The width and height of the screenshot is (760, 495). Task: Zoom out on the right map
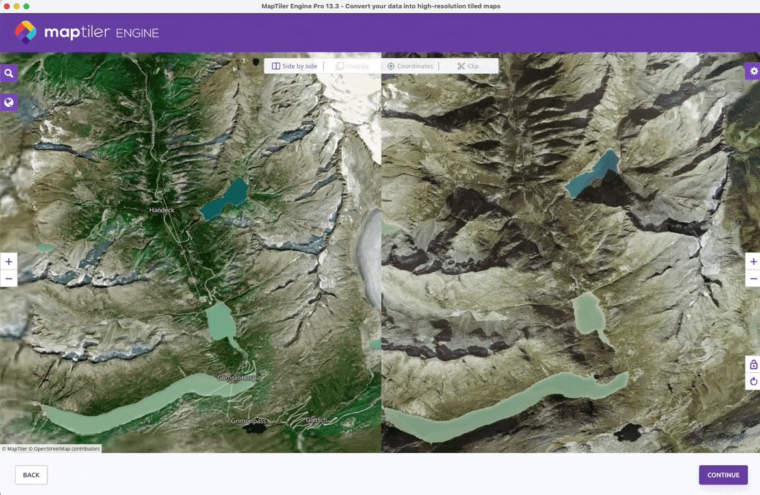tap(753, 279)
